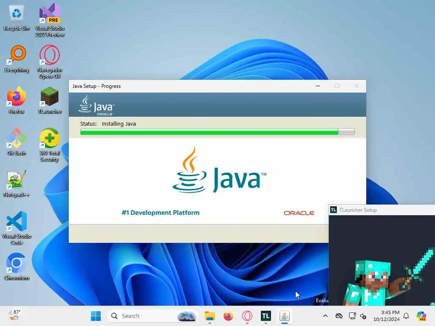Select the Firefox desktop shortcut

[x=17, y=100]
